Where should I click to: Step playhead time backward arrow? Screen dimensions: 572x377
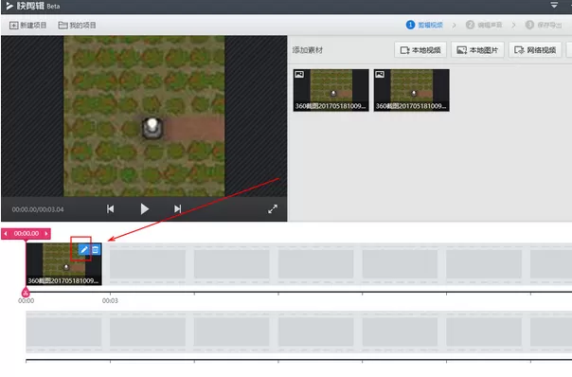click(6, 234)
